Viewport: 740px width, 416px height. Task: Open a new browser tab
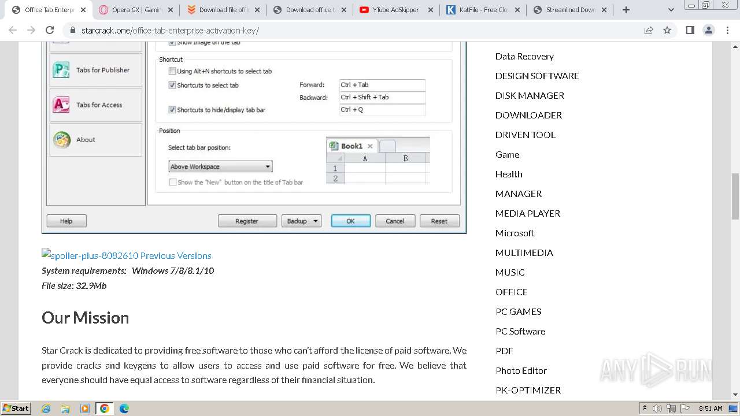point(626,10)
